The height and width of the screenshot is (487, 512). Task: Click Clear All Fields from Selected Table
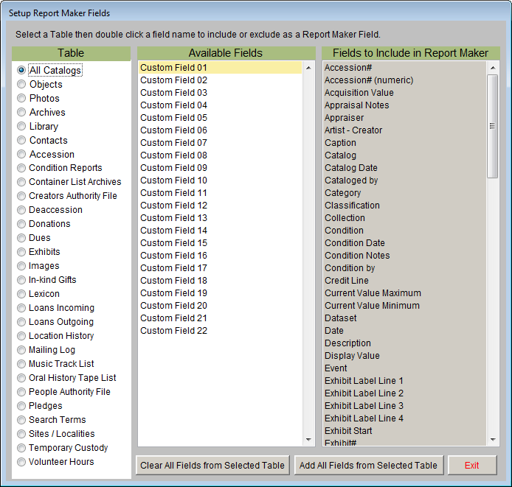[212, 466]
